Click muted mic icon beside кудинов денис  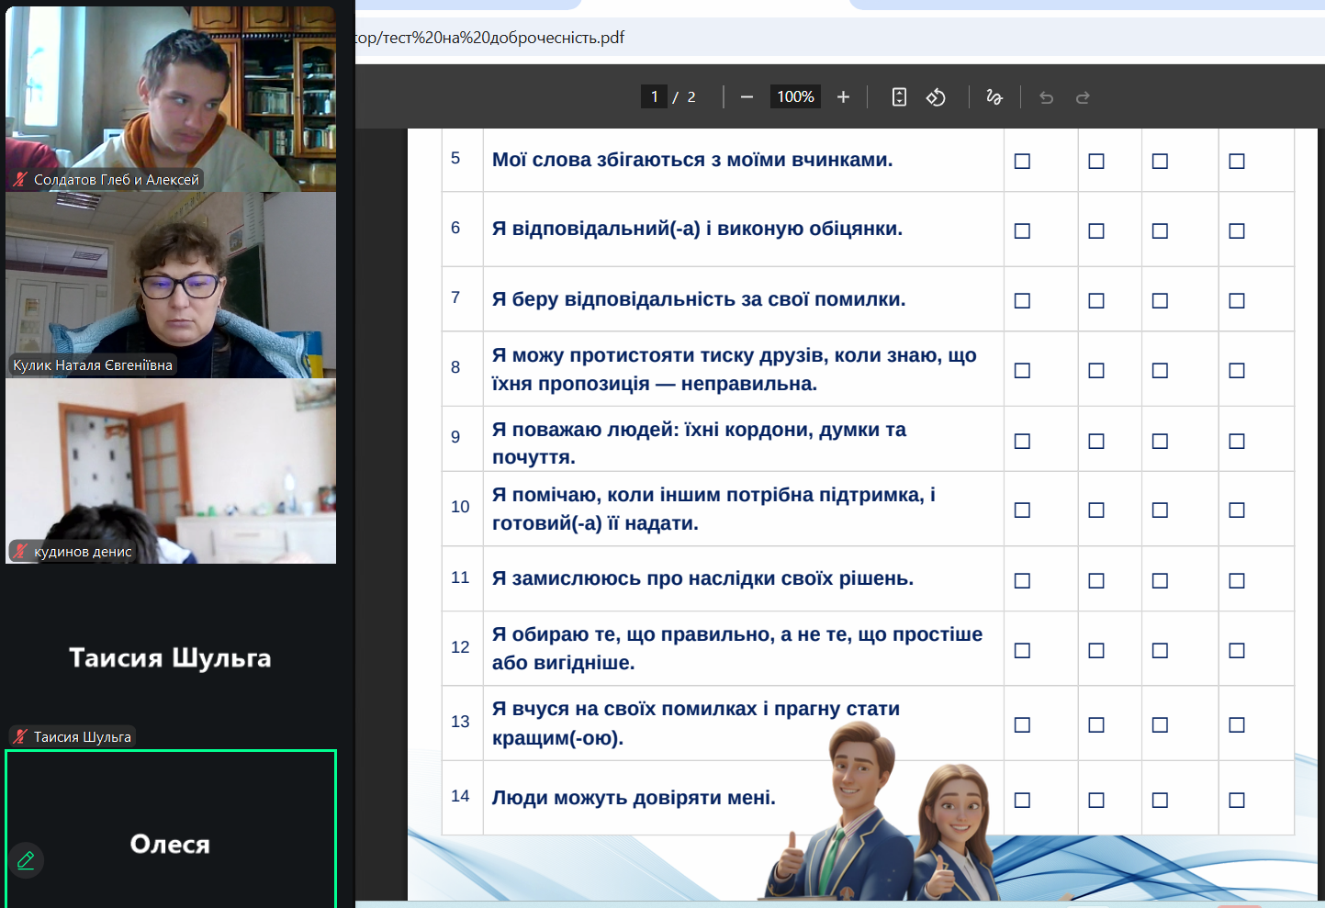20,552
